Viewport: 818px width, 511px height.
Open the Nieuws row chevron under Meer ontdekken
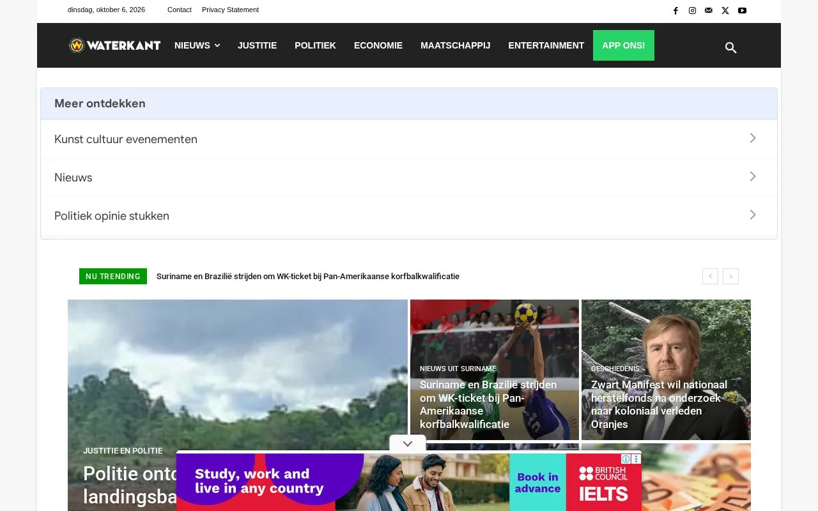click(753, 176)
